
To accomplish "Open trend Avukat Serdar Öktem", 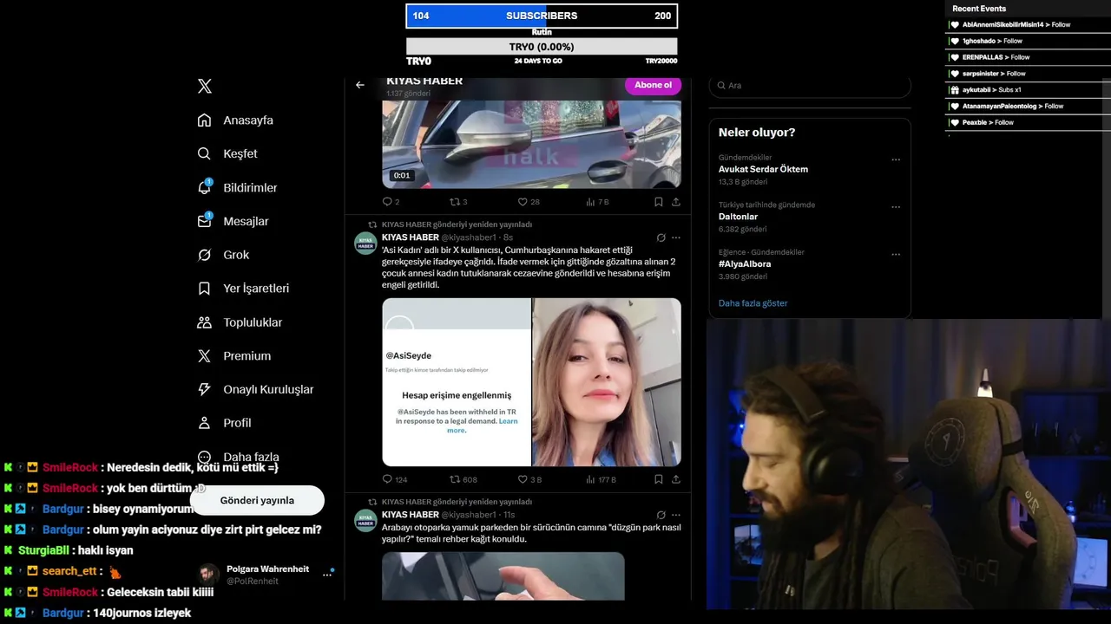I will tap(763, 169).
